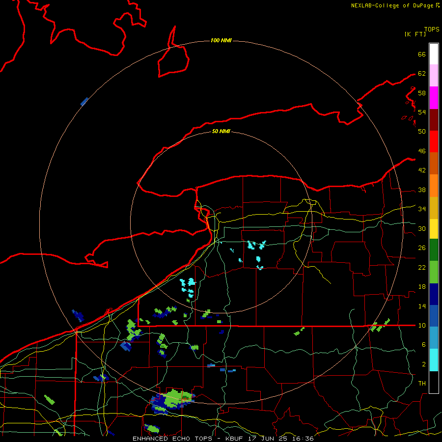Viewport: 442px width, 442px height.
Task: Click the blue echo near the northwest 100 NMI ring
Action: 84,102
